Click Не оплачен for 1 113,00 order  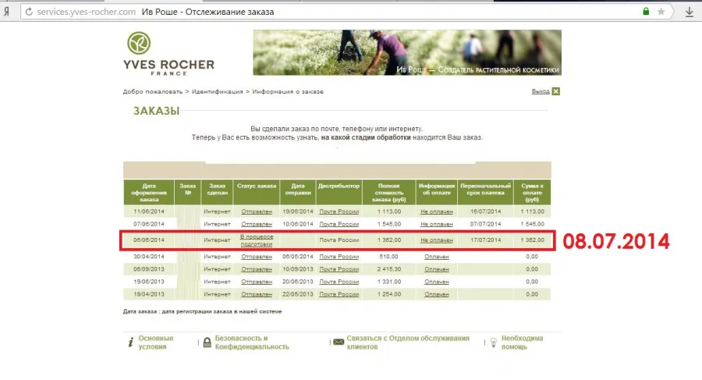(437, 211)
